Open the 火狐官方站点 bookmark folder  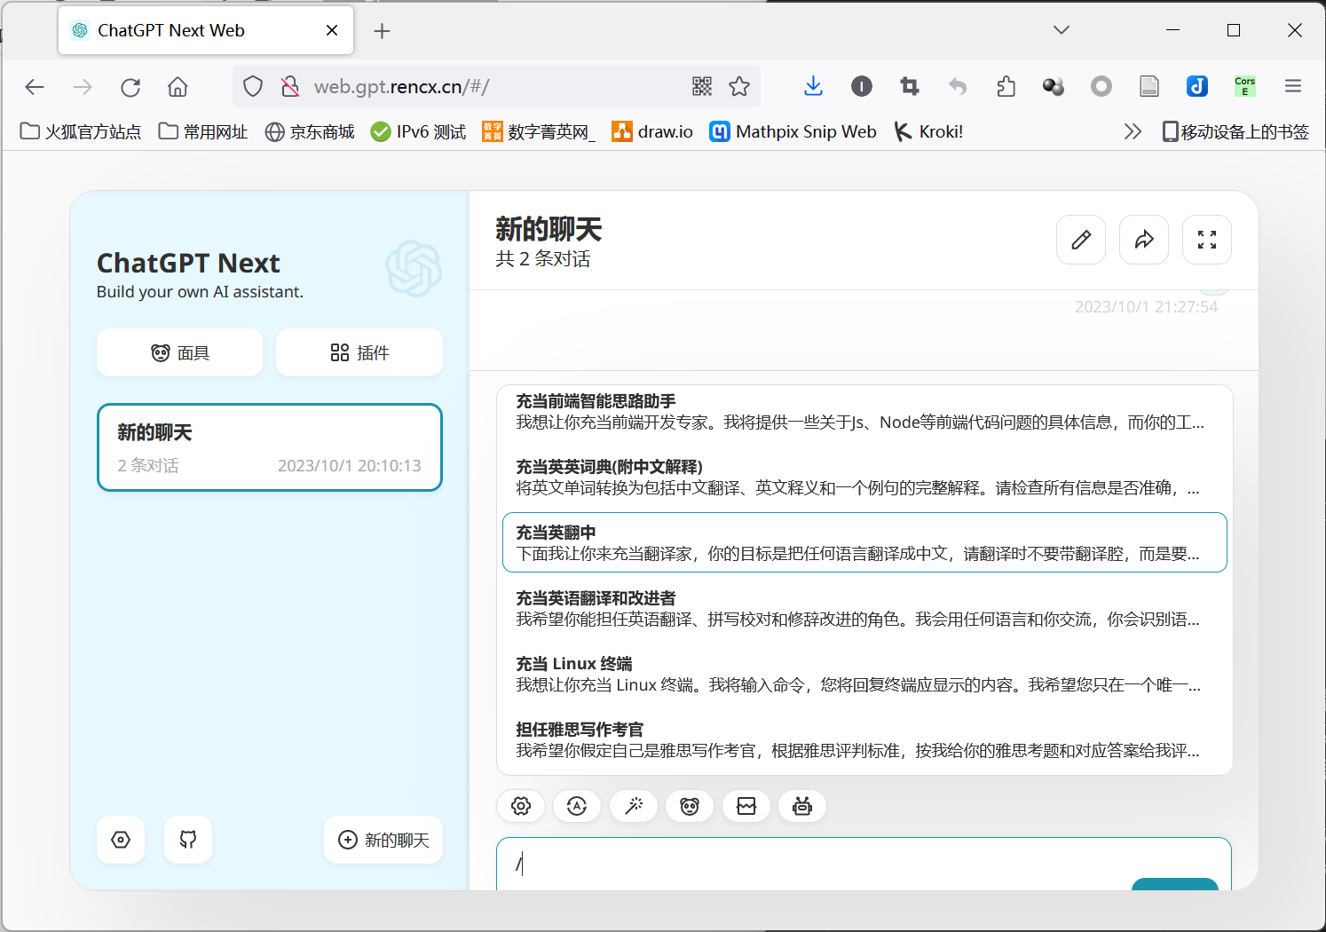coord(81,131)
